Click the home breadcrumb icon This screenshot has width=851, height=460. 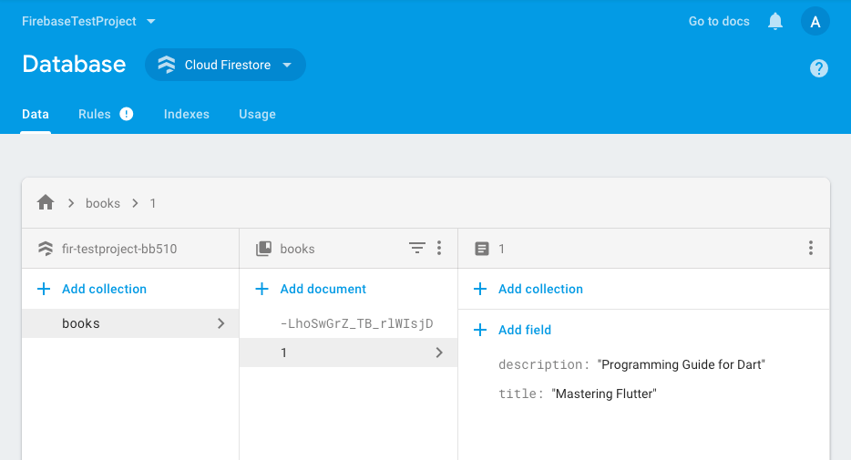46,203
